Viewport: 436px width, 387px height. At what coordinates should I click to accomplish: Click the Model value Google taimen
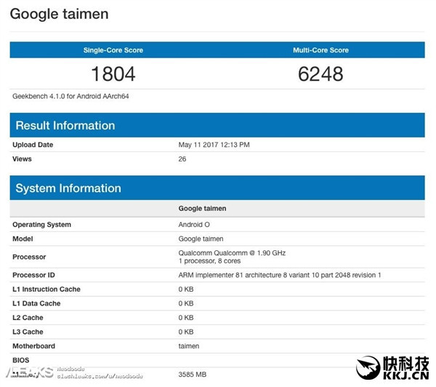[x=201, y=239]
